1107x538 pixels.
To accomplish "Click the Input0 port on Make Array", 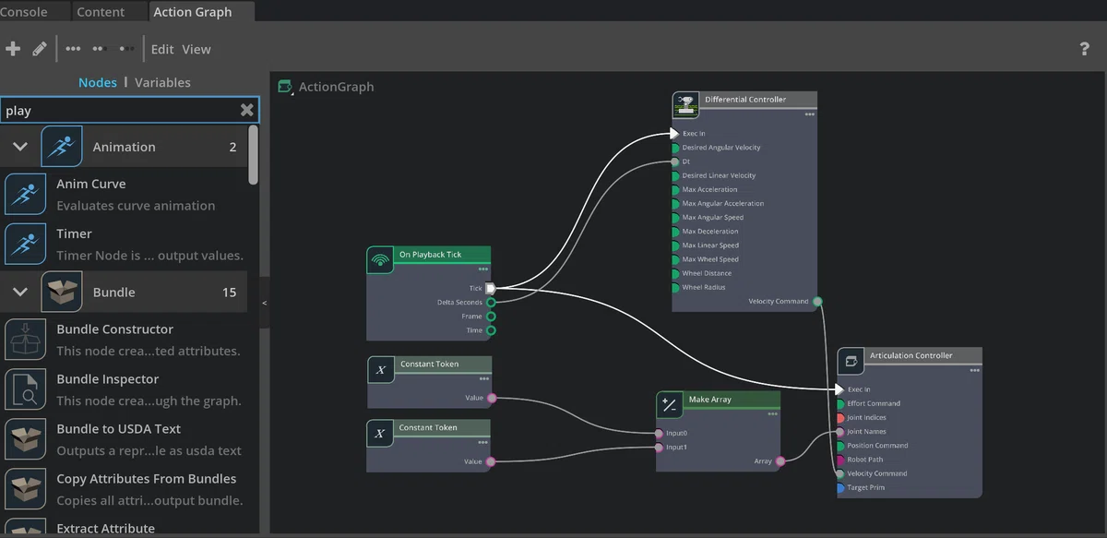I will [659, 433].
